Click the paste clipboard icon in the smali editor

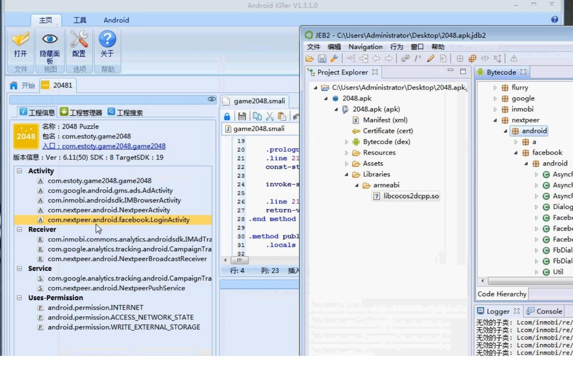pyautogui.click(x=282, y=116)
